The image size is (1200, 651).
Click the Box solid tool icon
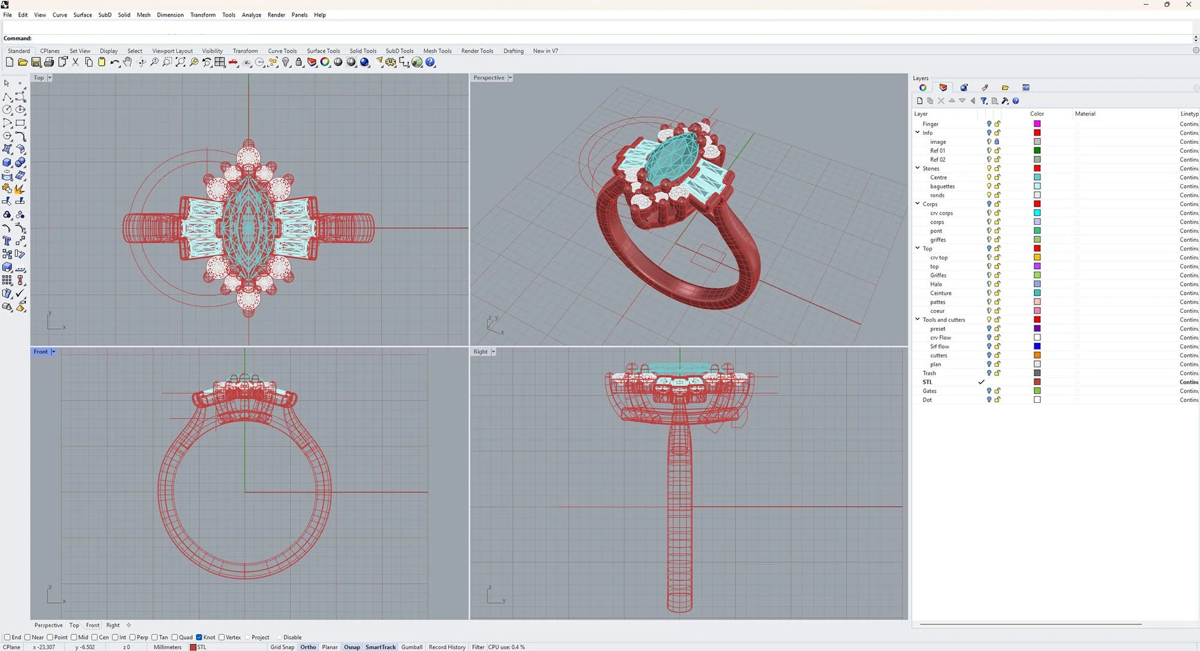pyautogui.click(x=7, y=162)
